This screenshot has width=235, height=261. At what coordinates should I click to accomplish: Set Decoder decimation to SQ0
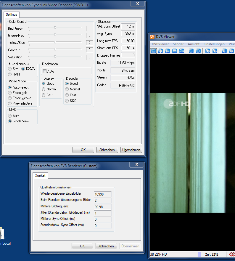pyautogui.click(x=67, y=101)
